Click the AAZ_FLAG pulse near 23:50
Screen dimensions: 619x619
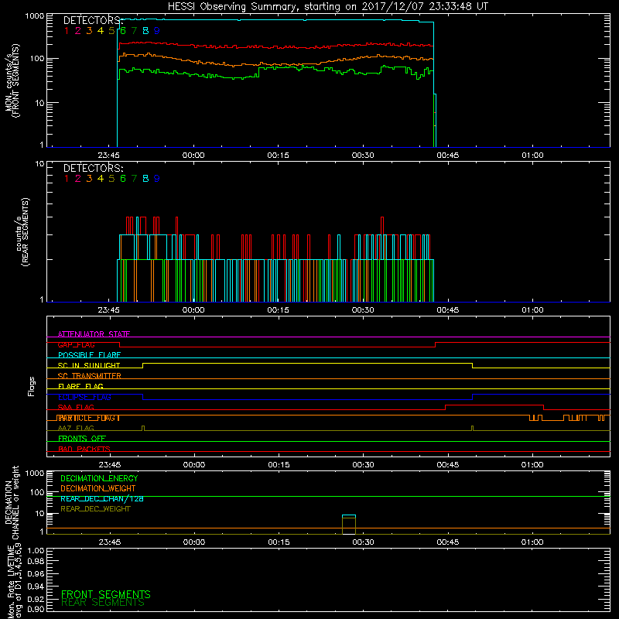pyautogui.click(x=143, y=428)
